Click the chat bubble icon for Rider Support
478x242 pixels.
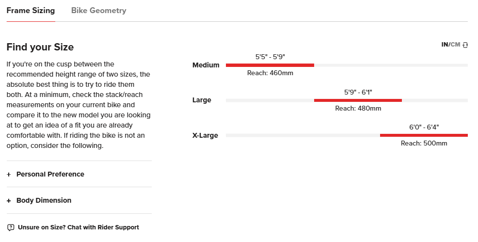coord(11,227)
